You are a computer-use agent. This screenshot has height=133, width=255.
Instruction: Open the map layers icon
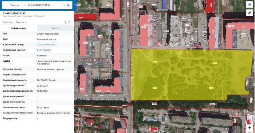(249, 5)
